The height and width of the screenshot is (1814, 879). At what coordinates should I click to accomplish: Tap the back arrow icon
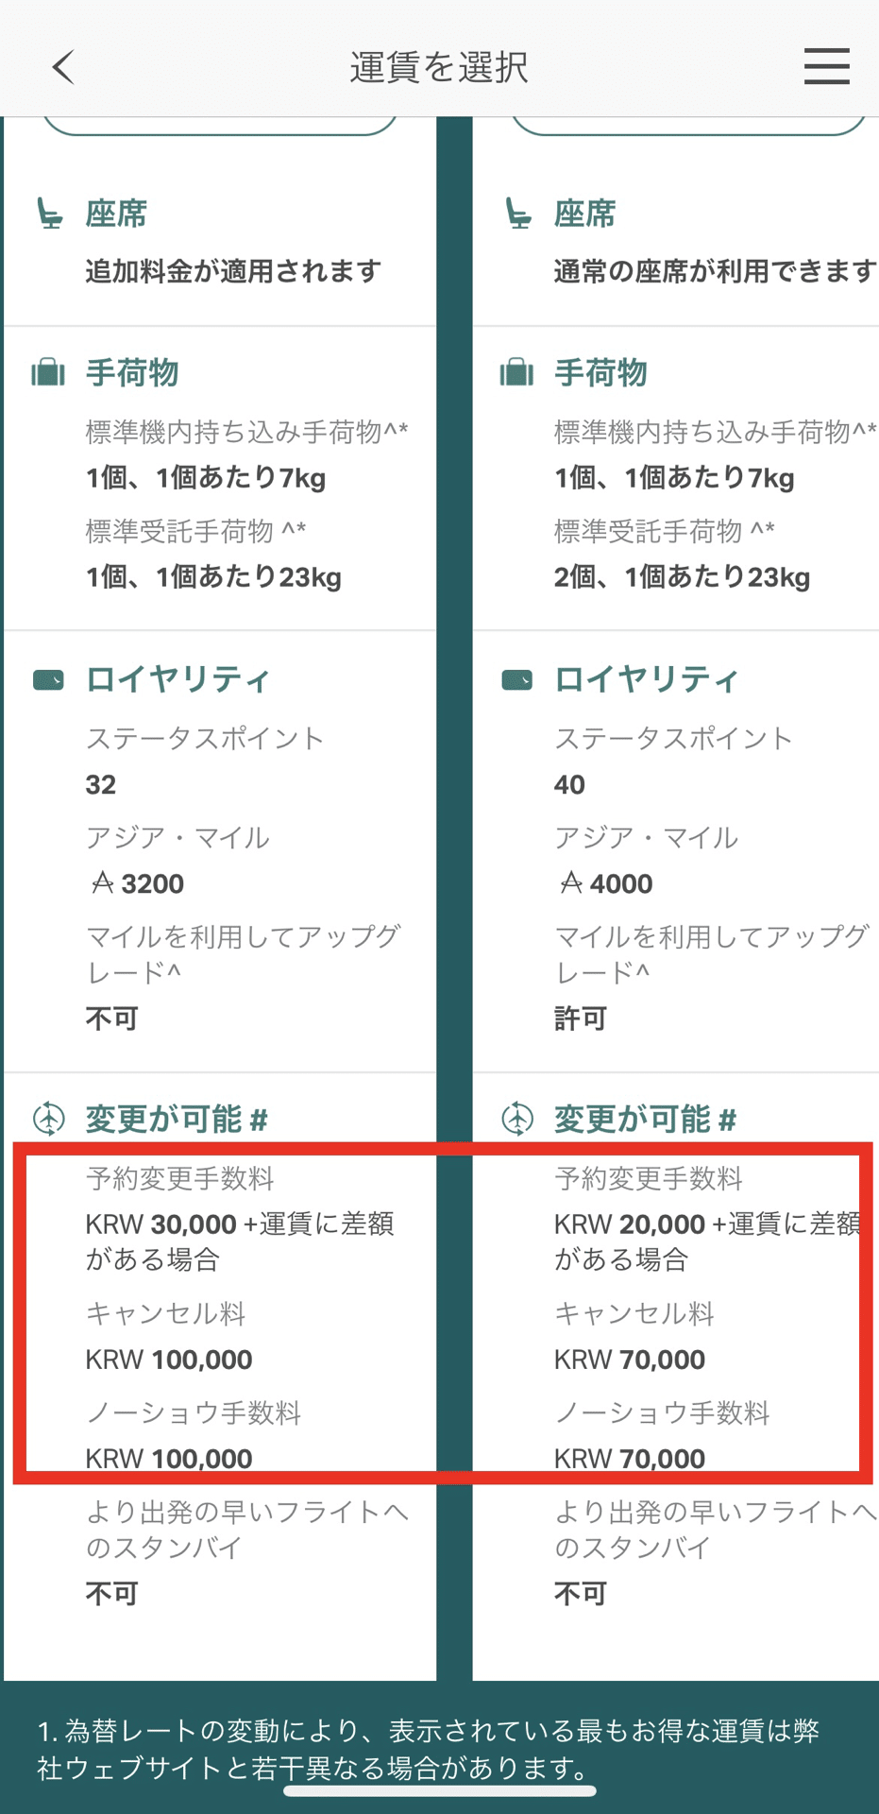coord(63,67)
